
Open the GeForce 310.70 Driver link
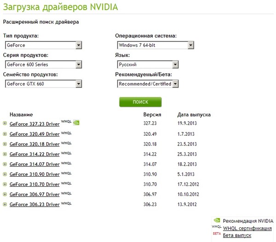click(x=34, y=184)
